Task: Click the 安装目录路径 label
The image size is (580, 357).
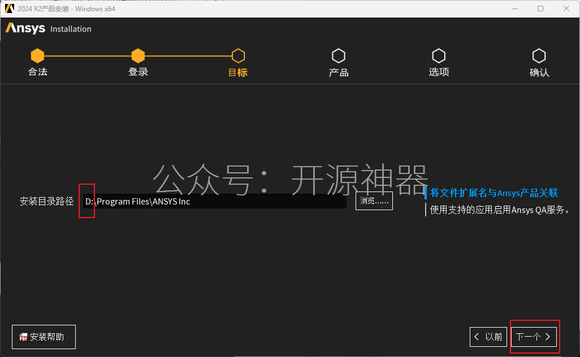Action: [46, 202]
